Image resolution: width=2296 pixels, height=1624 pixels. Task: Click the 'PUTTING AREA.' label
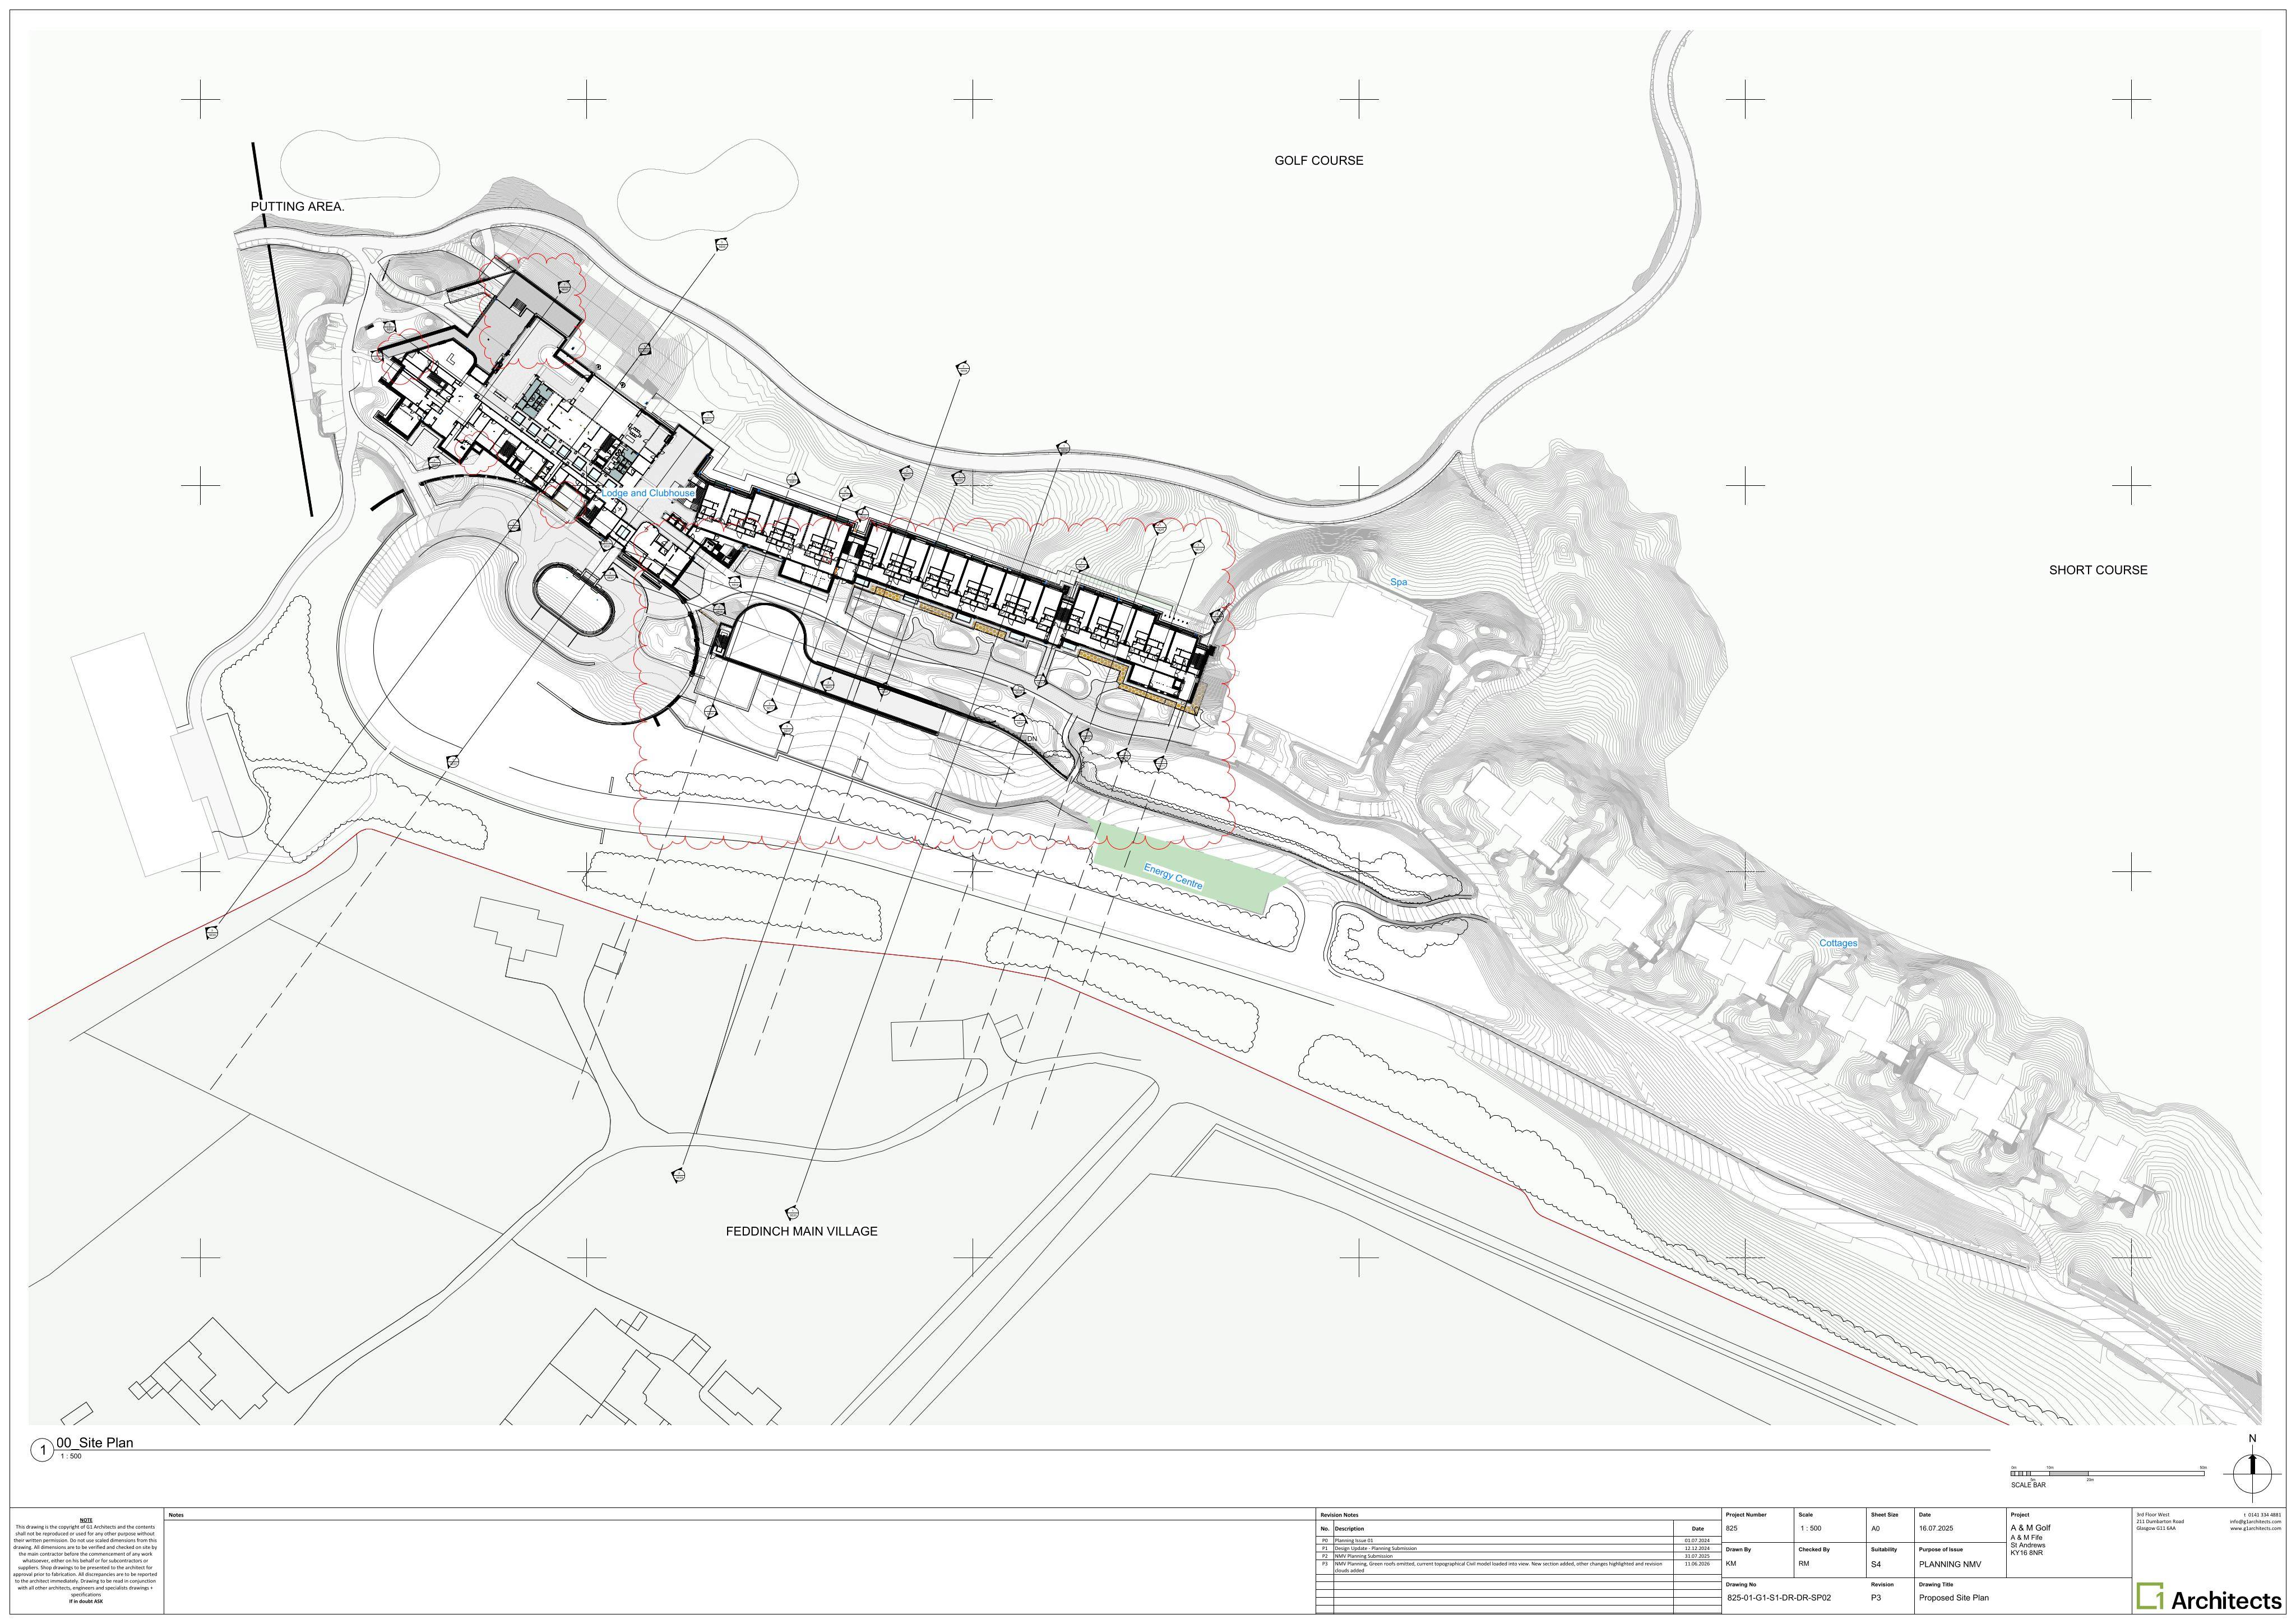click(x=297, y=207)
